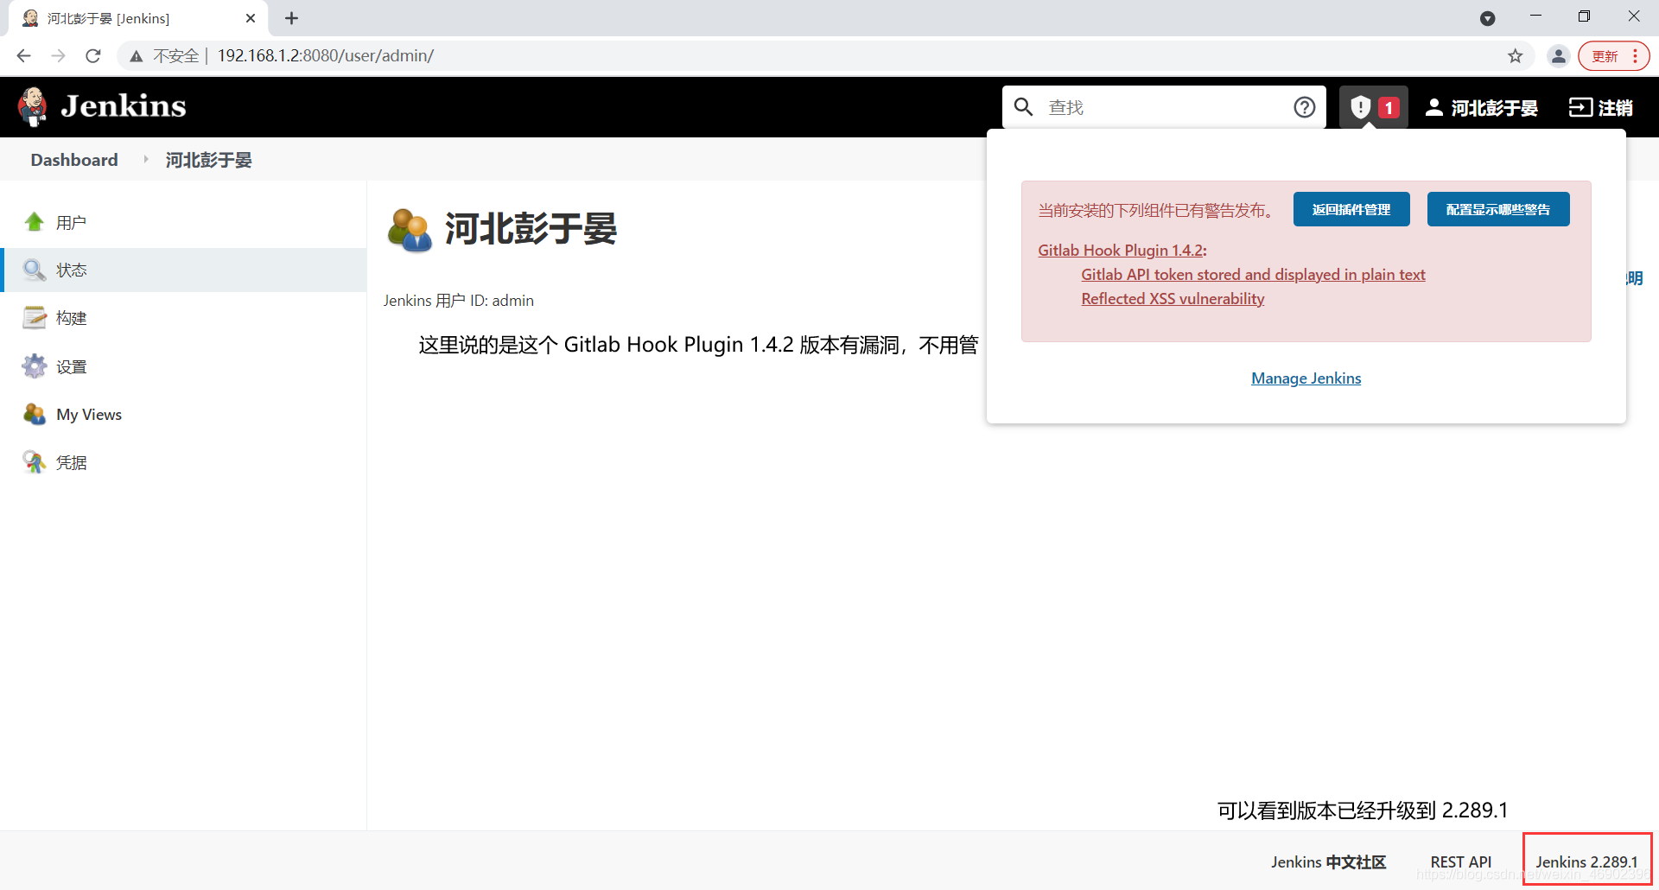Screen dimensions: 1659x890
Task: Click the My Views people icon
Action: [x=35, y=414]
